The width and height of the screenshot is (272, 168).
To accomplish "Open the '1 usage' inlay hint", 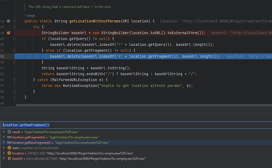I will tap(30, 15).
